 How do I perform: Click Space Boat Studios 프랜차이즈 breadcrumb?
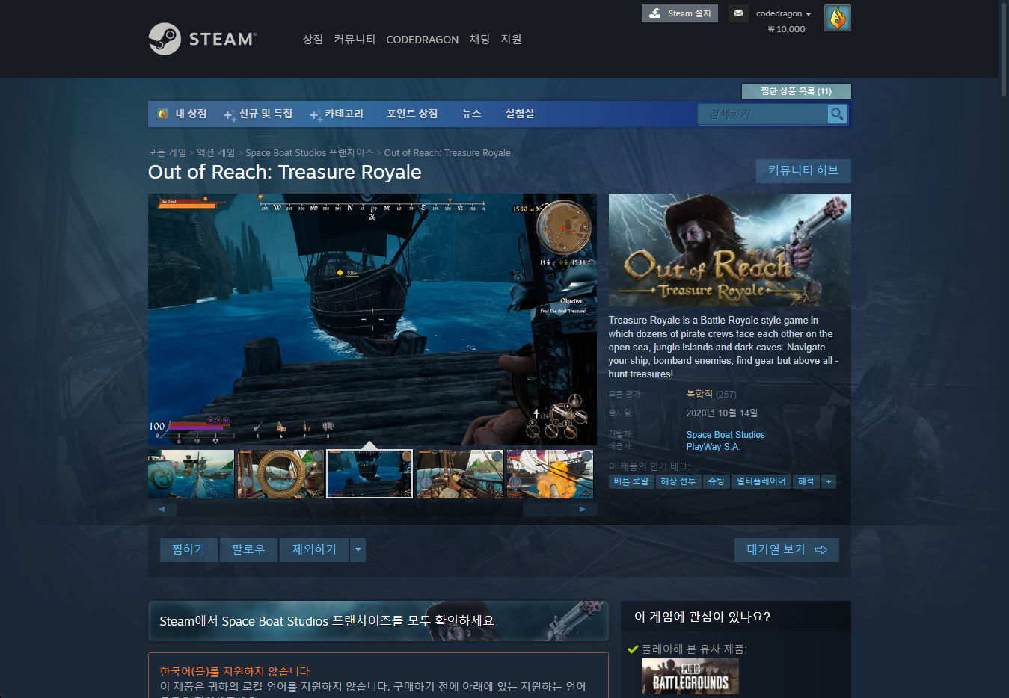click(x=310, y=152)
